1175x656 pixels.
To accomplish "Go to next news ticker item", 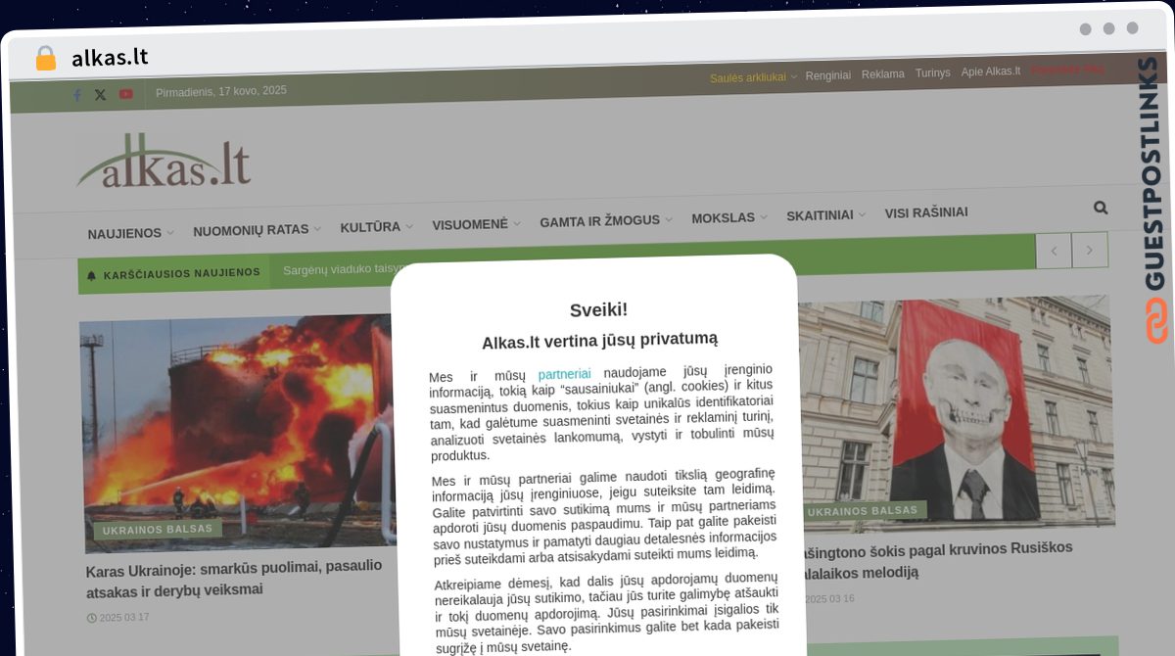I will [x=1090, y=250].
